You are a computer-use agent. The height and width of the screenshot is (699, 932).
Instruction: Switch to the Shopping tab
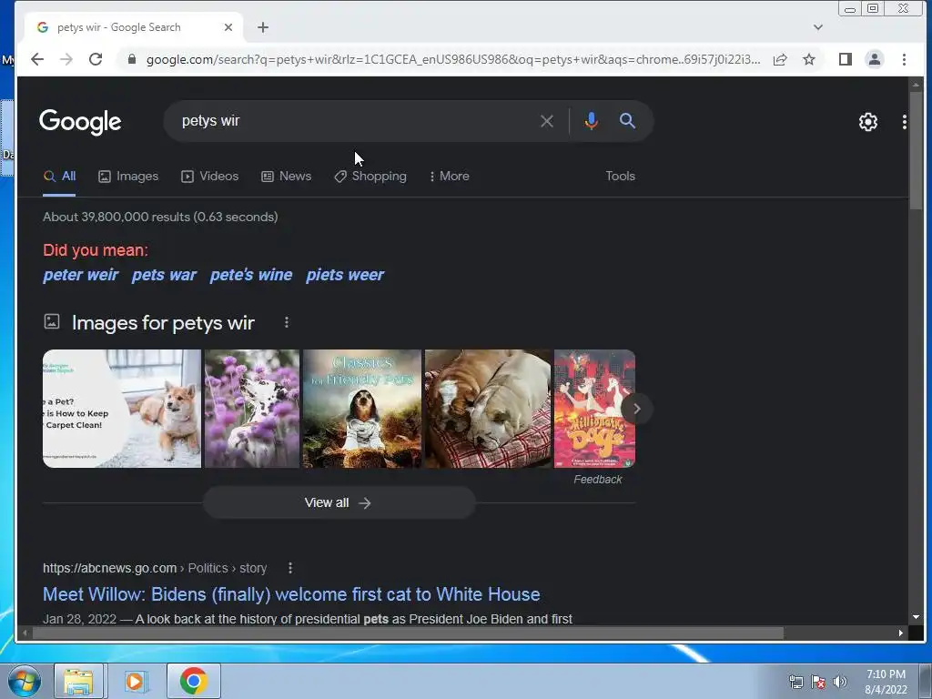(x=370, y=177)
